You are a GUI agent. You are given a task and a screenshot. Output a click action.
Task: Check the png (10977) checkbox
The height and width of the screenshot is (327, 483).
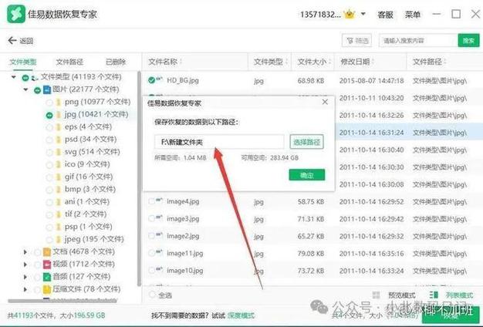pyautogui.click(x=49, y=103)
